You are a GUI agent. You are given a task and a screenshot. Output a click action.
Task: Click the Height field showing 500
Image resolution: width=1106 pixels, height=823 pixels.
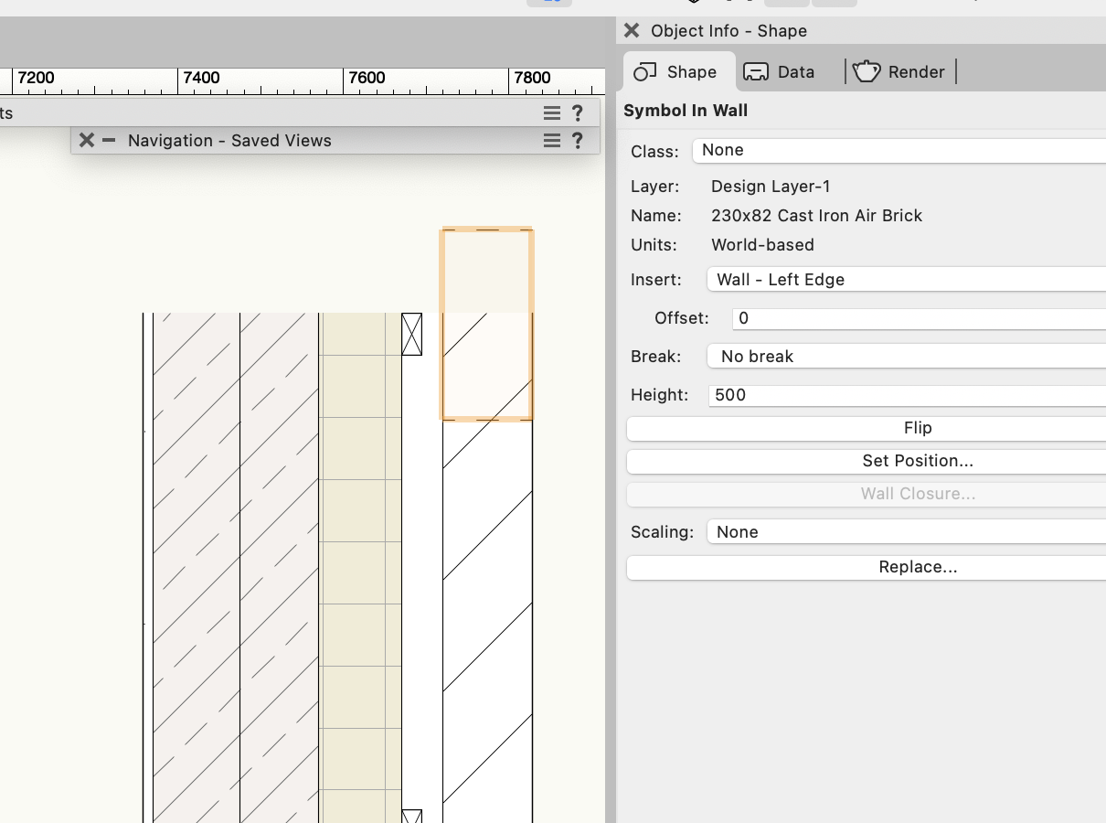906,395
